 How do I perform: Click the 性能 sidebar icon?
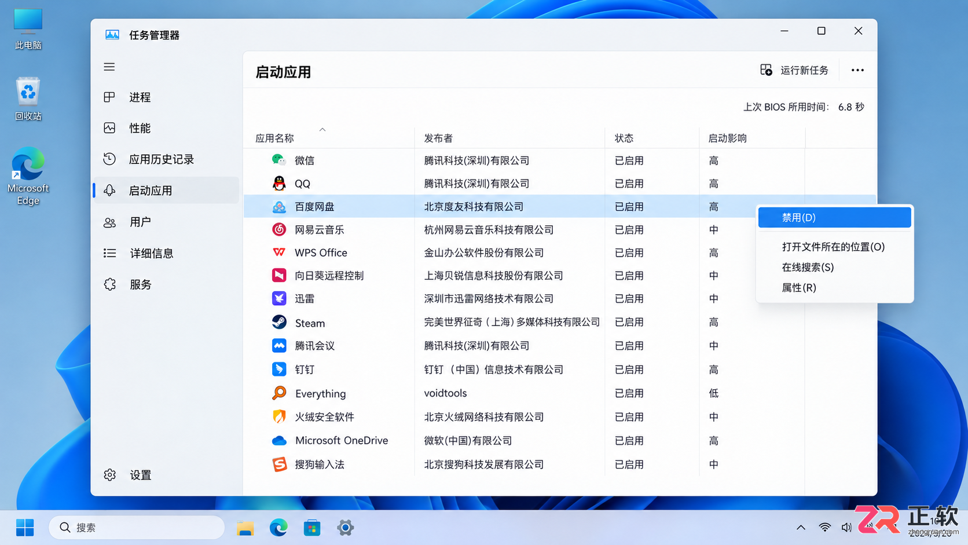click(x=109, y=128)
